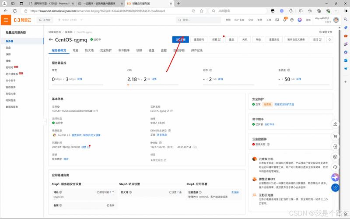The height and width of the screenshot is (219, 350).
Task: Click the 关机 shutdown button
Action: [x=245, y=39]
